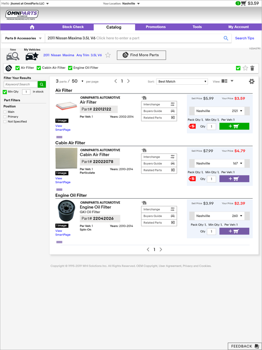The height and width of the screenshot is (350, 262).
Task: Switch the list view layout icon
Action: (x=224, y=81)
